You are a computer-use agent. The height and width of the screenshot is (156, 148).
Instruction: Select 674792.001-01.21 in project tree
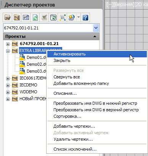[x=39, y=44]
